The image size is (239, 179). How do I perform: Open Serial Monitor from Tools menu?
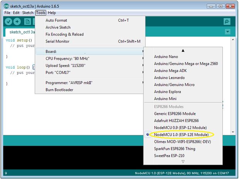(90, 41)
